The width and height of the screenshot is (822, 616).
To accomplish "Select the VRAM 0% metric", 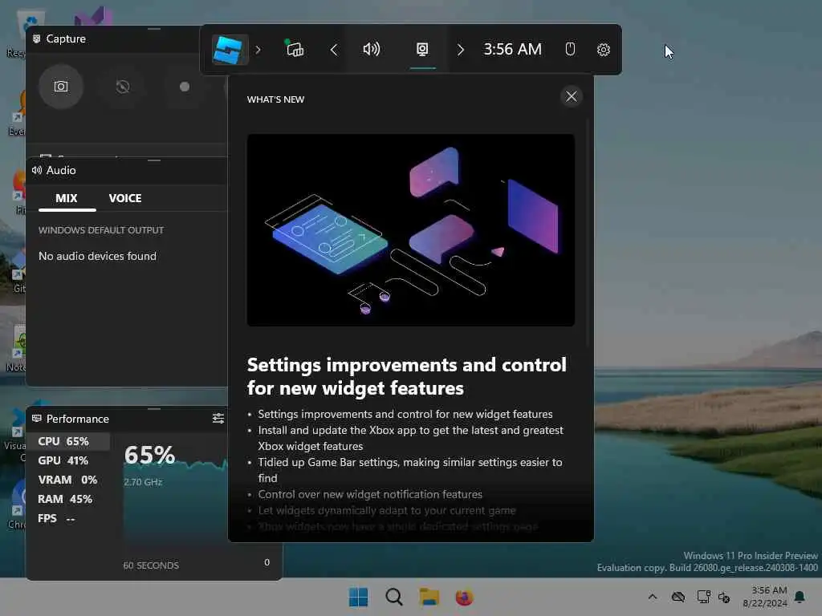I will tap(68, 480).
